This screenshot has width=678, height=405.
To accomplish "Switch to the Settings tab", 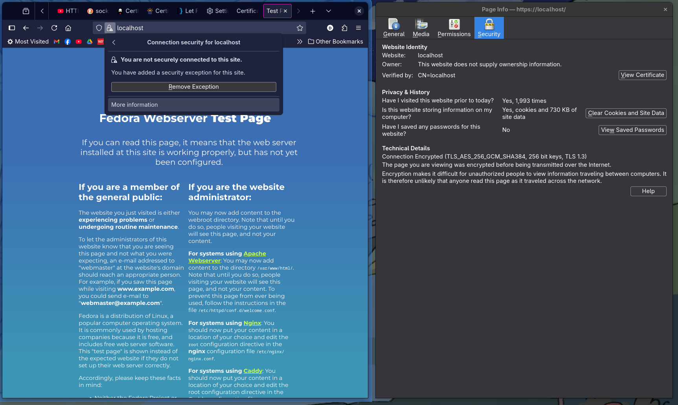I will 217,11.
